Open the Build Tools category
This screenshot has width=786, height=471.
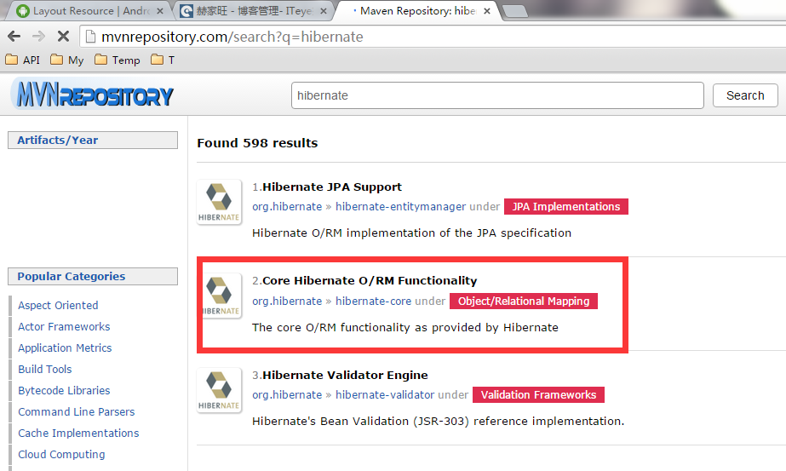45,369
